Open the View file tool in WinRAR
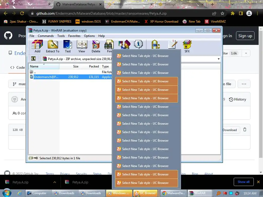263x197 pixels. tap(82, 46)
